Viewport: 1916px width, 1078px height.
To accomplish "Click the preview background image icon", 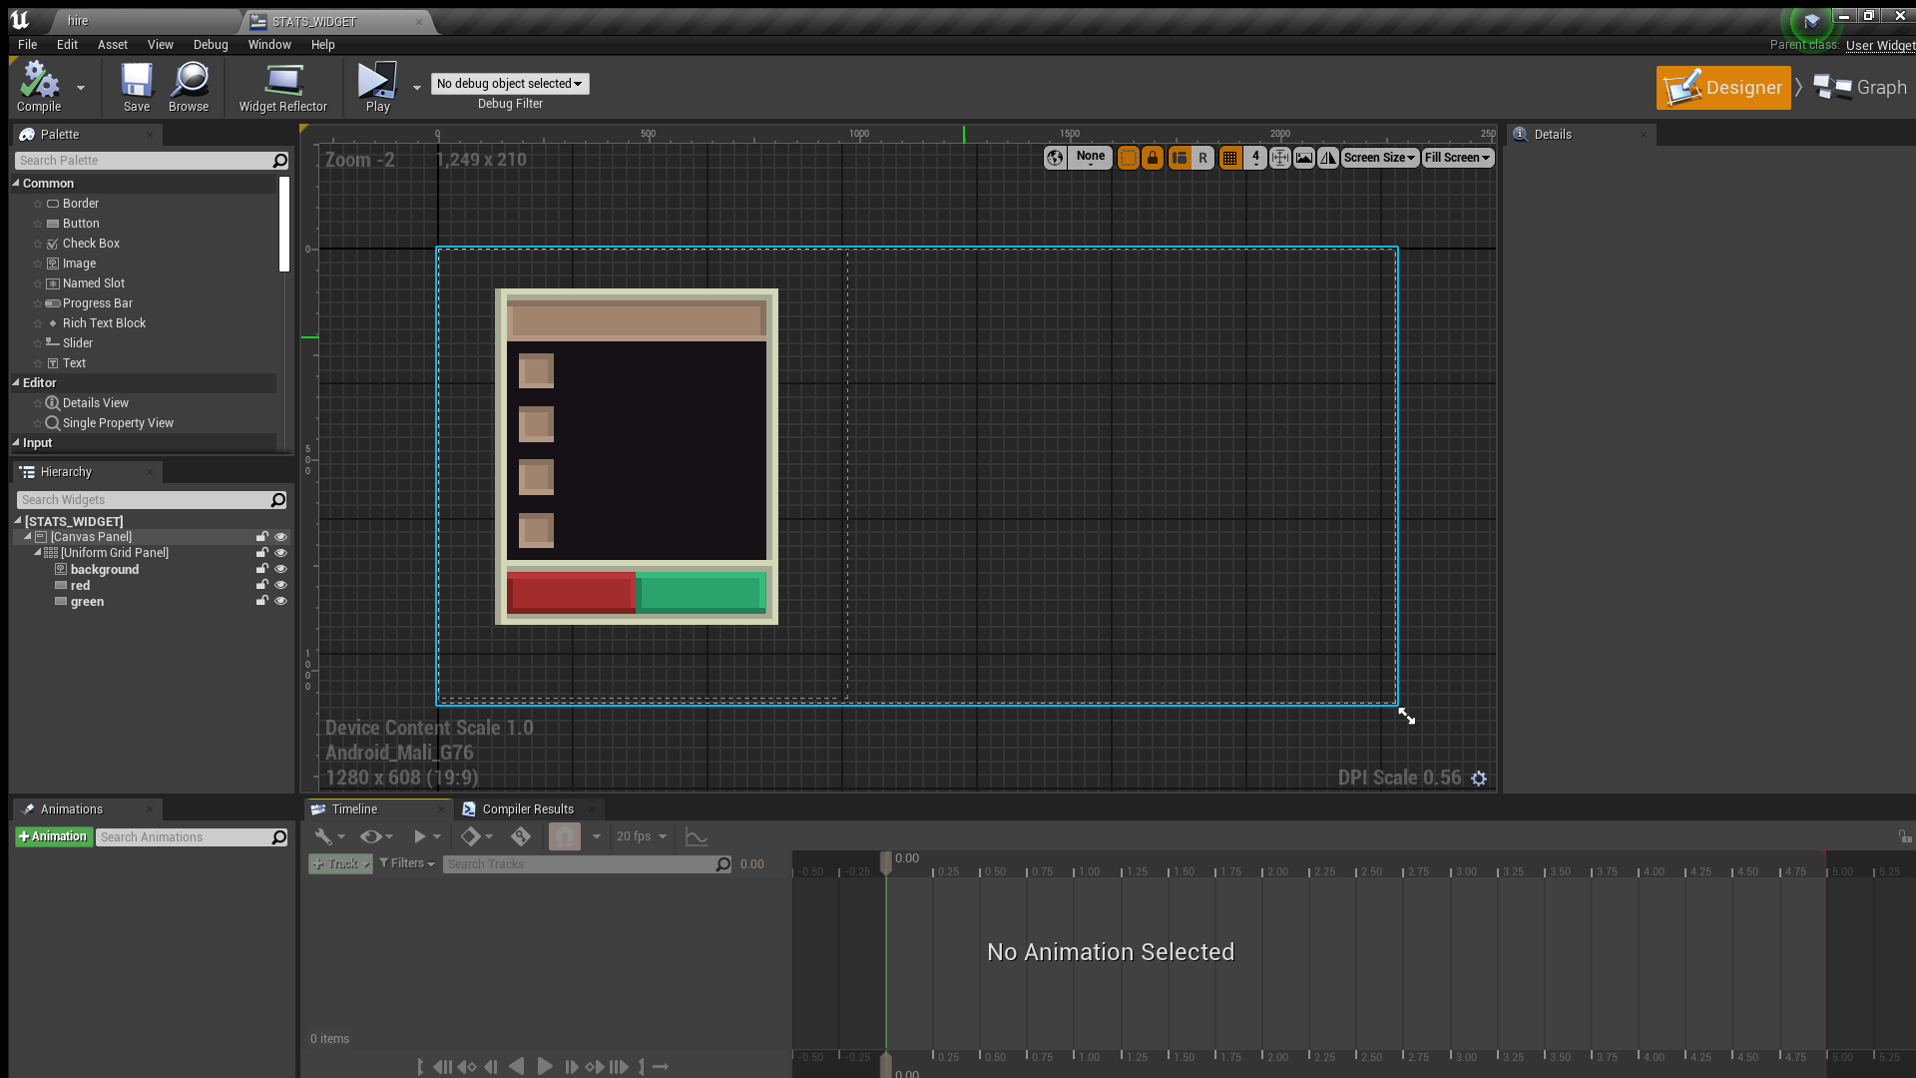I will [x=1303, y=158].
